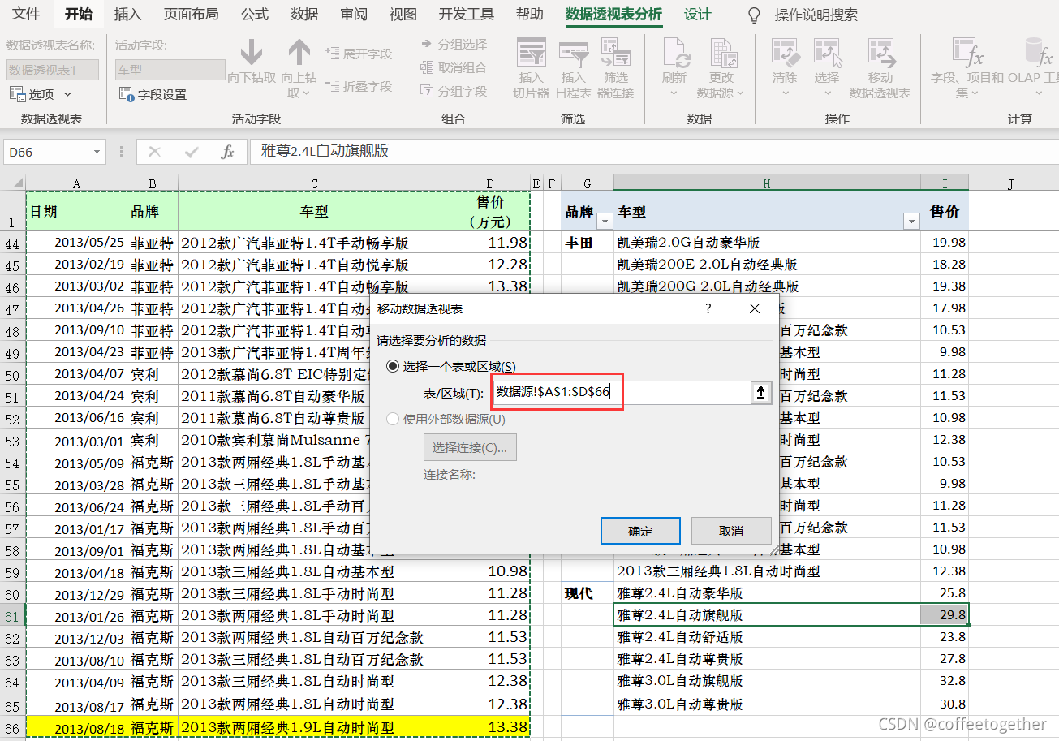Confirm the dialog with 确定
This screenshot has height=741, width=1059.
pos(640,531)
